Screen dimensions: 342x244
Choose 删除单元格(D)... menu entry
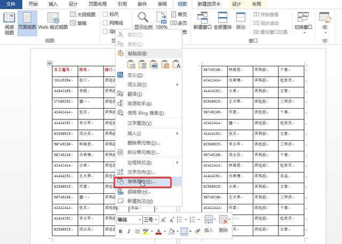(149, 143)
